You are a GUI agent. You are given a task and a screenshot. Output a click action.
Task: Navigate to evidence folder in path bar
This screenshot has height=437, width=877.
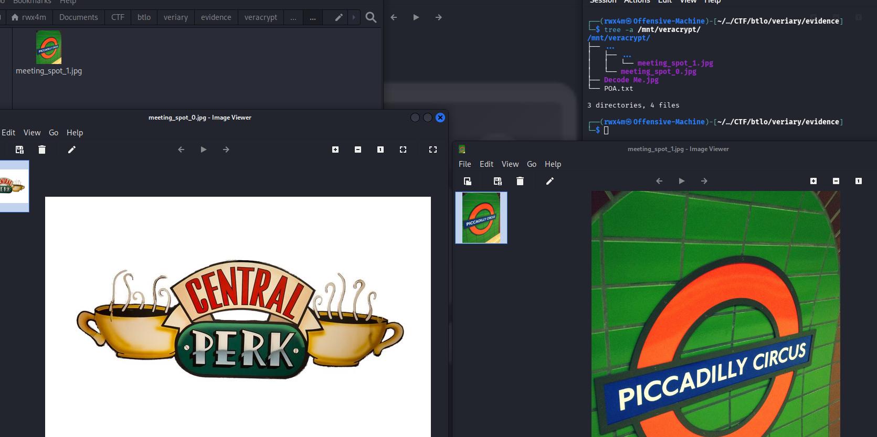tap(216, 17)
